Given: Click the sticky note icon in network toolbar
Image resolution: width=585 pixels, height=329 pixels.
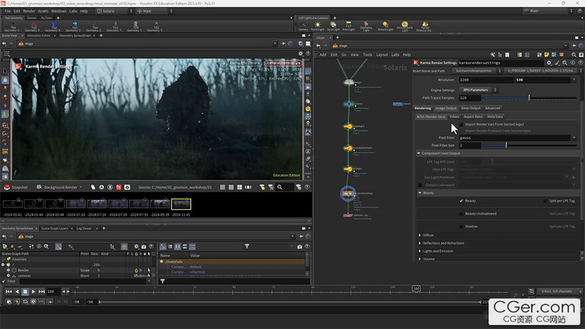Looking at the screenshot, I should tap(546, 55).
